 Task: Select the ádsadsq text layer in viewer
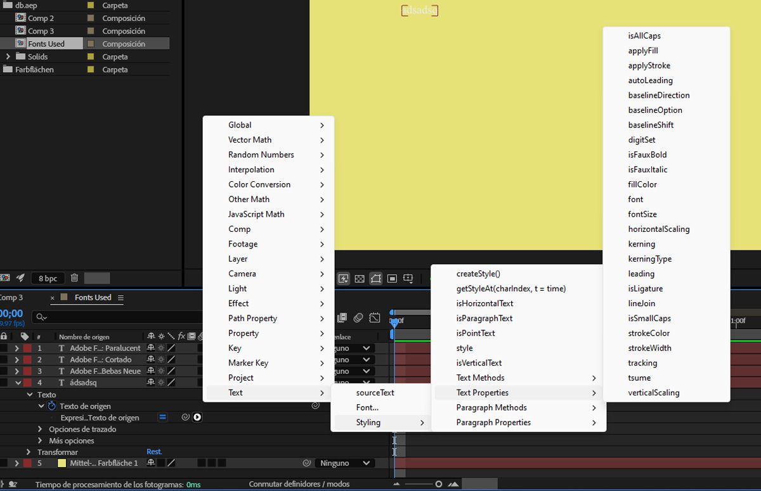coord(419,10)
